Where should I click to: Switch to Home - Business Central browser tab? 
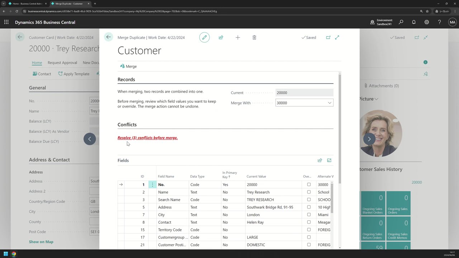point(27,4)
